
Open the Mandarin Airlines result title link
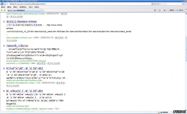21,22
